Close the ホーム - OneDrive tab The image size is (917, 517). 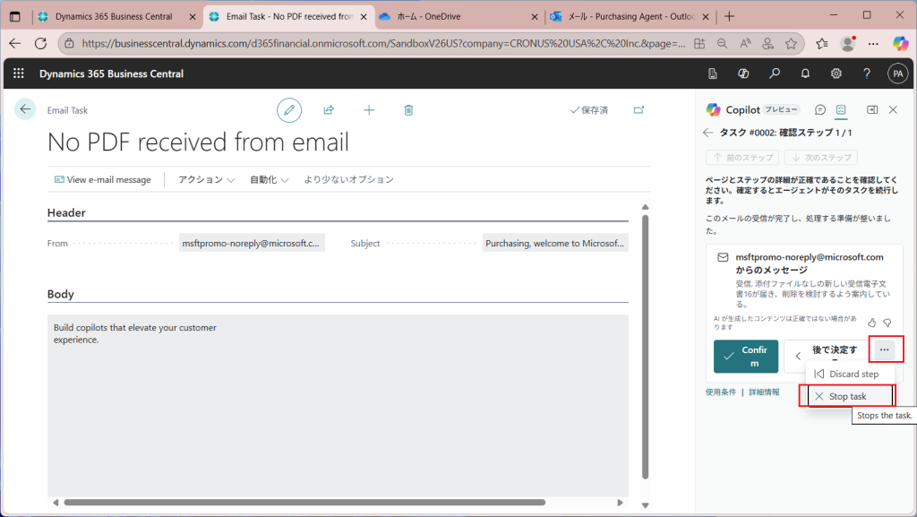(534, 17)
